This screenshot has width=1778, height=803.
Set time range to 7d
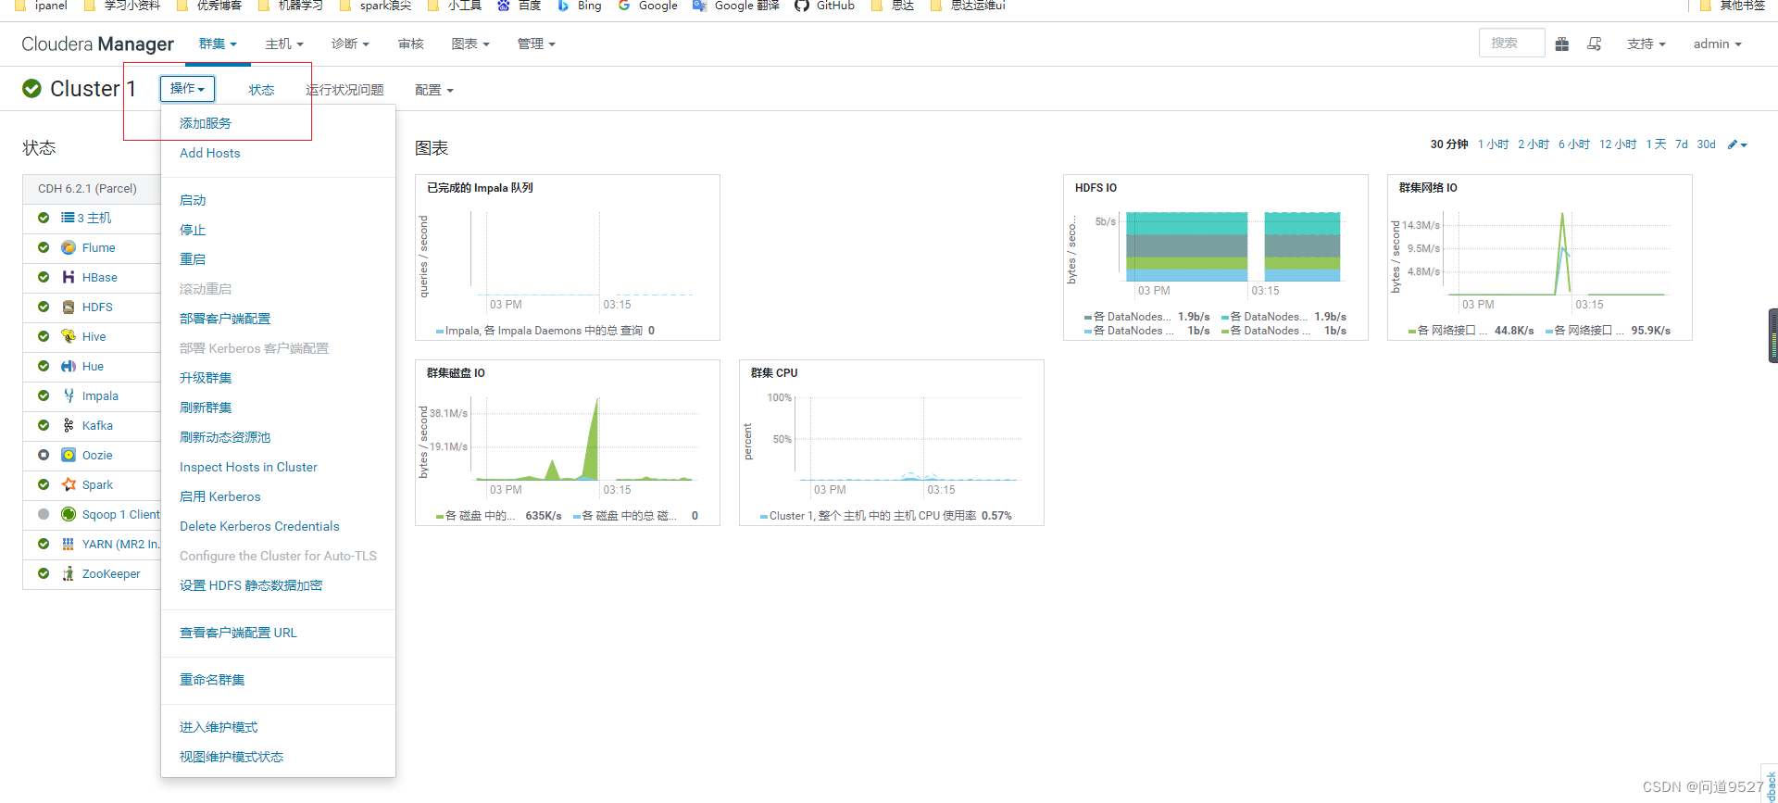[1682, 144]
